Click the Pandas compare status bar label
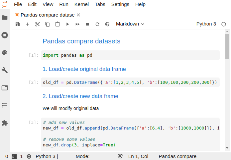 click(177, 156)
